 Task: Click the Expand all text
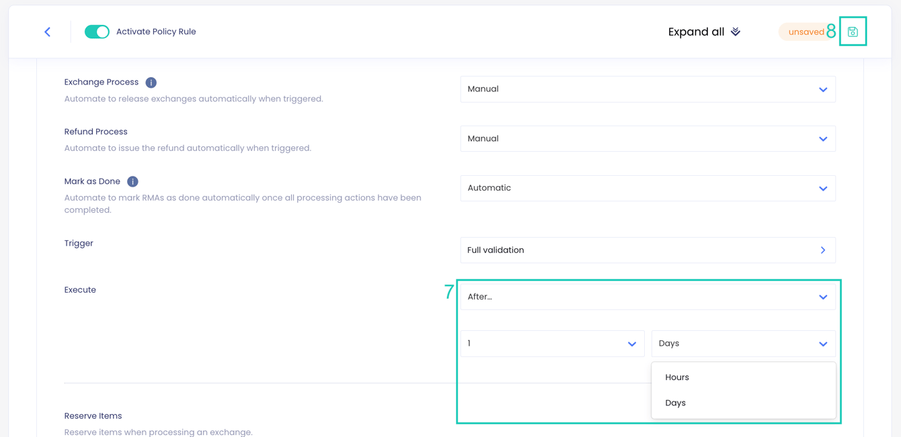click(696, 32)
